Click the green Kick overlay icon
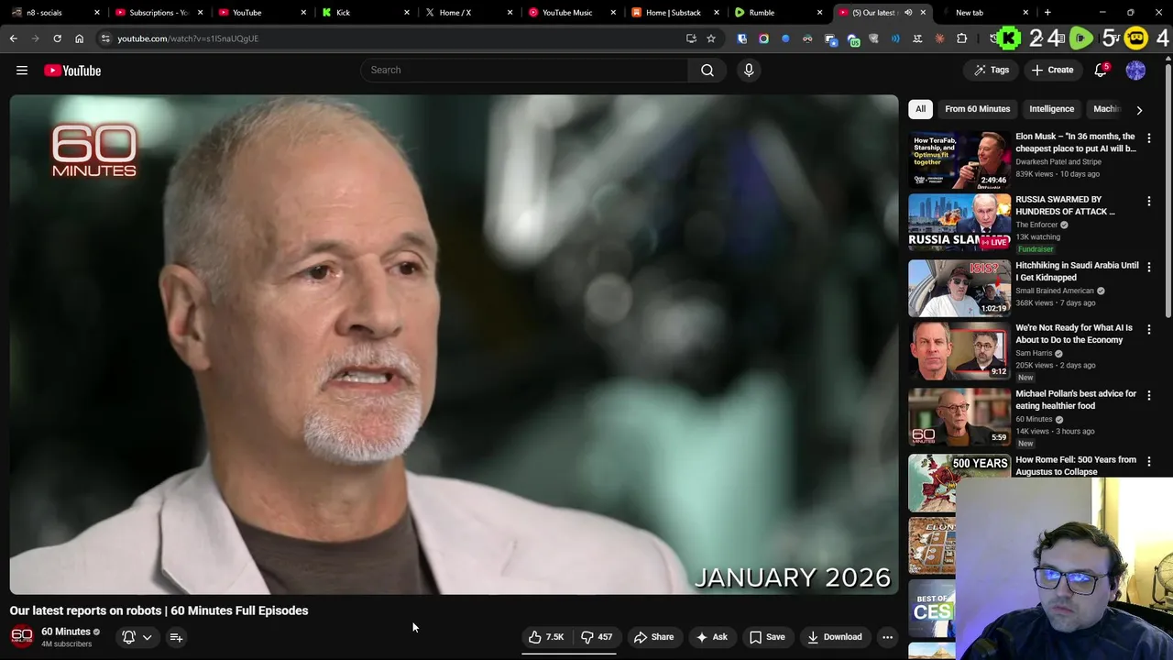This screenshot has width=1173, height=660. tap(1009, 38)
